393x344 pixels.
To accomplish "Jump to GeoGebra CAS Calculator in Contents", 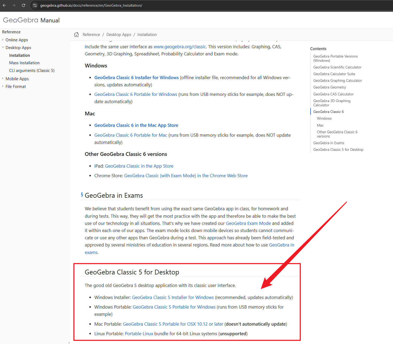I will pyautogui.click(x=334, y=94).
